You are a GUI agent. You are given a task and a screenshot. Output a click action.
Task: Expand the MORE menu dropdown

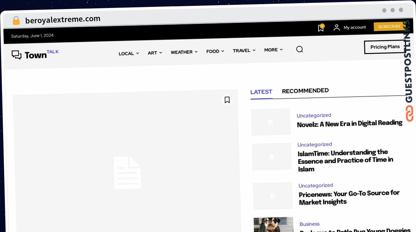pos(274,50)
